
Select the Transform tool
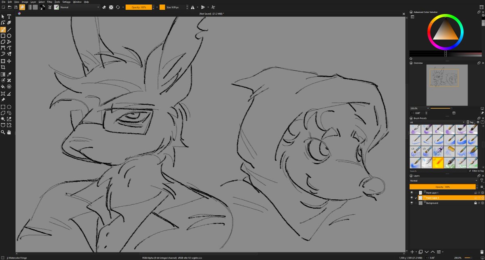click(x=3, y=61)
